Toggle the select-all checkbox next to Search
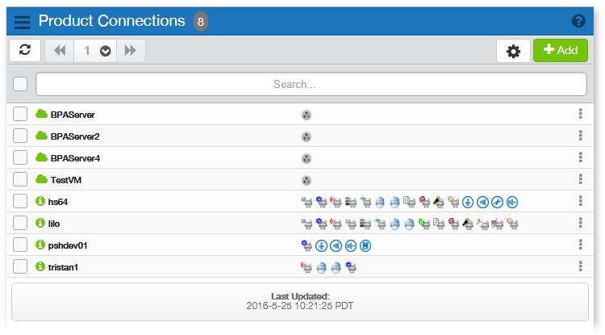 tap(20, 84)
